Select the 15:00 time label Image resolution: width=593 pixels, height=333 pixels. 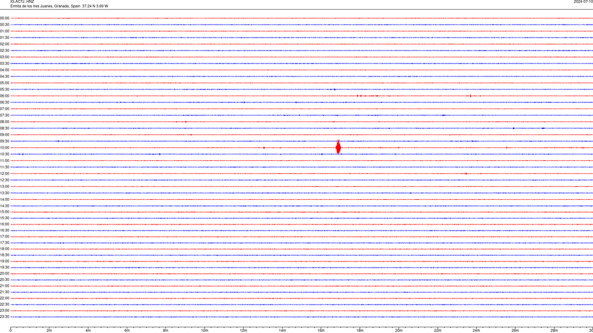click(x=4, y=212)
